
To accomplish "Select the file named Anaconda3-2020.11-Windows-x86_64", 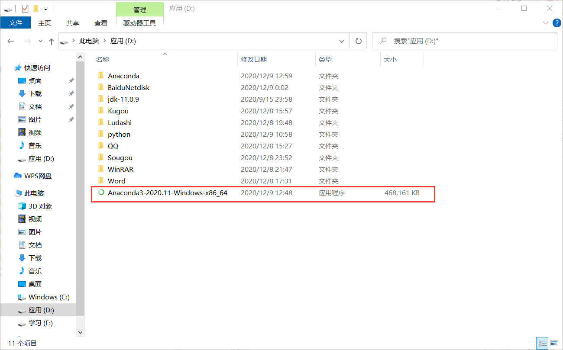I will pos(168,193).
